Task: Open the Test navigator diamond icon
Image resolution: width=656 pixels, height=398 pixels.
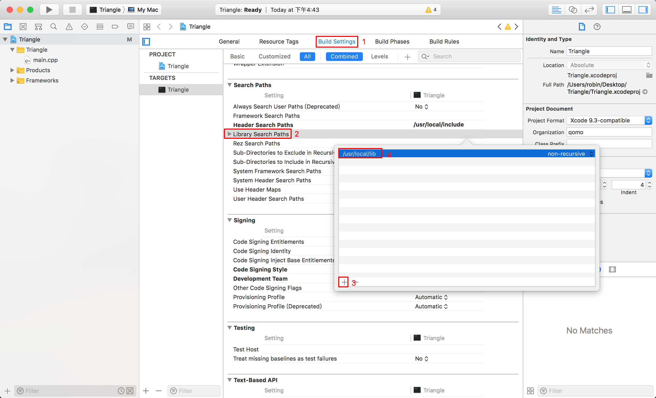Action: [x=84, y=27]
